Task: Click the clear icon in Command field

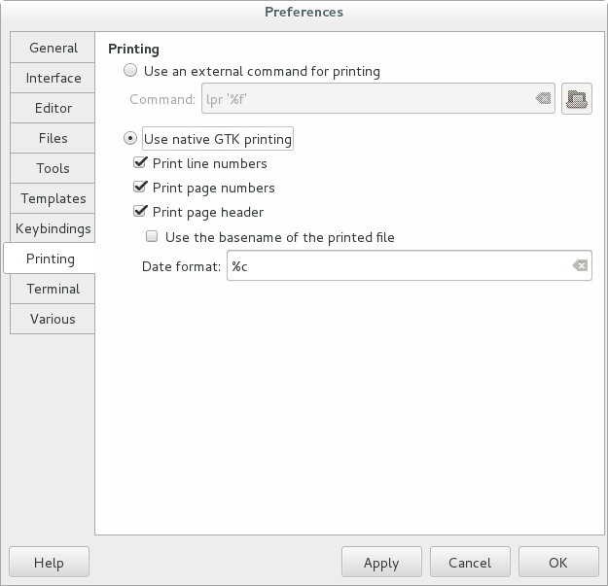Action: pos(543,99)
